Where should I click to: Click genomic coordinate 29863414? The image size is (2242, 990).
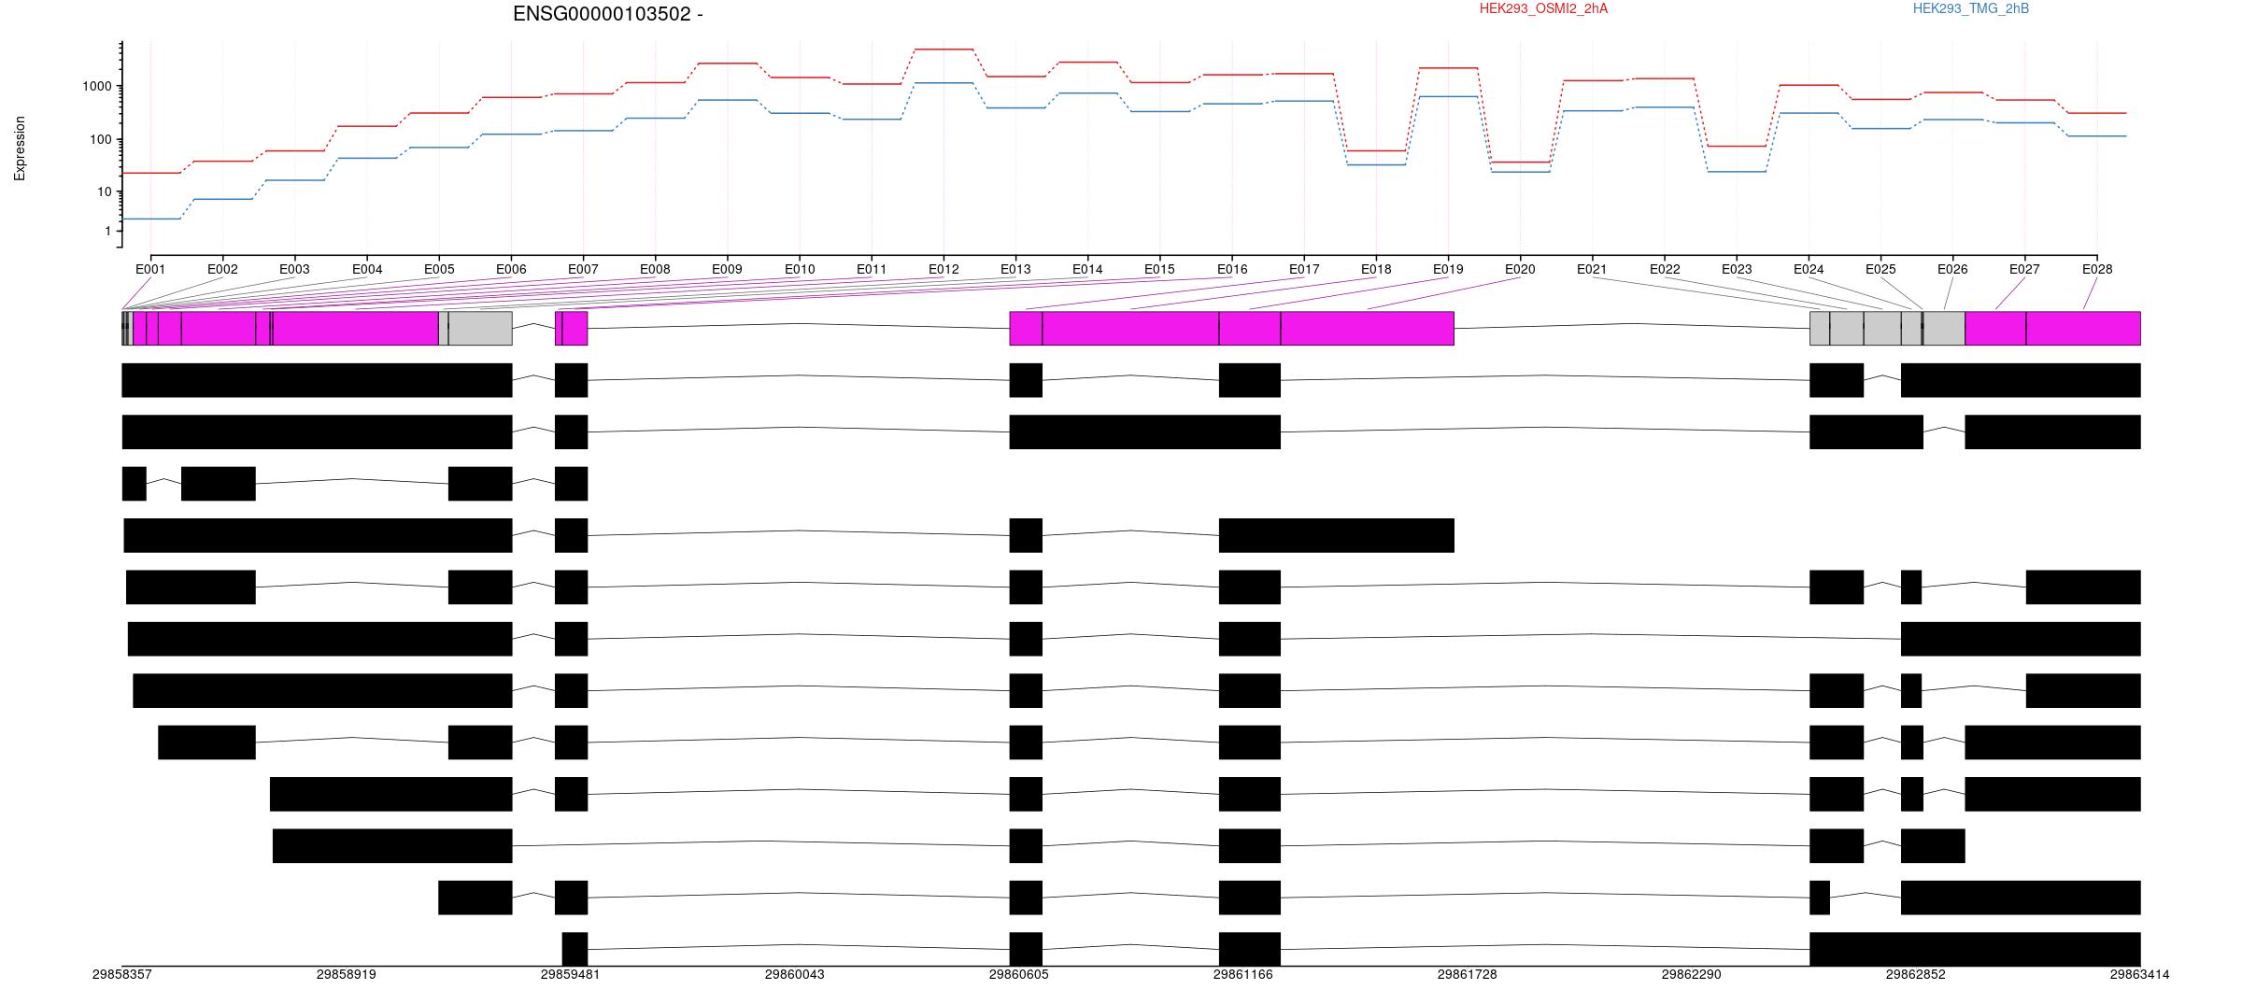(x=2140, y=974)
